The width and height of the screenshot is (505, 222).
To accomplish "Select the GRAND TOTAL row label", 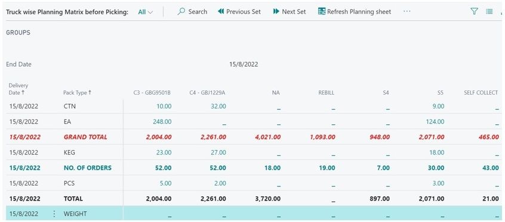I will [85, 137].
